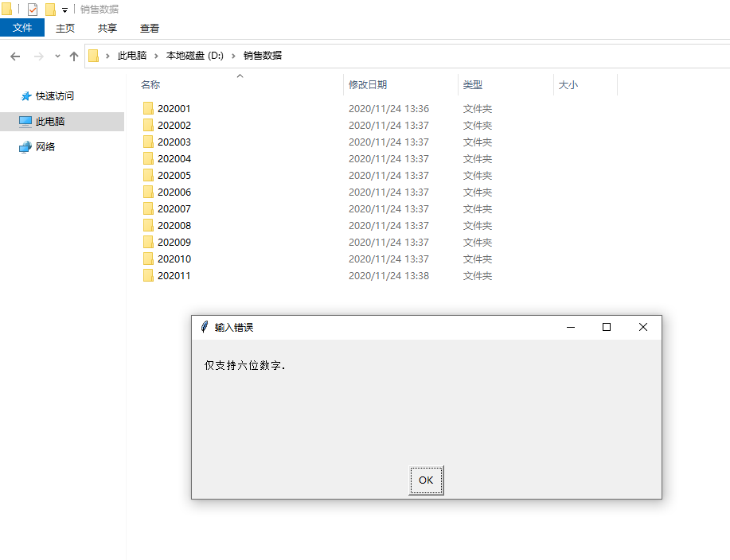Select the 202006 folder icon
This screenshot has width=730, height=560.
(x=148, y=192)
